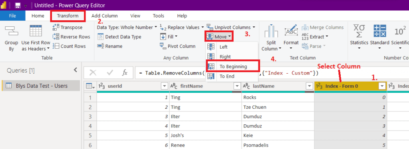Open the Extract dropdown
The image size is (409, 149).
coord(315,37)
